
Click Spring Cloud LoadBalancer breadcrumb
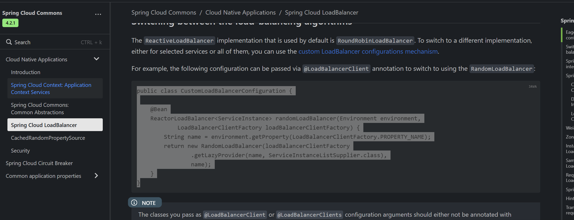coord(322,13)
